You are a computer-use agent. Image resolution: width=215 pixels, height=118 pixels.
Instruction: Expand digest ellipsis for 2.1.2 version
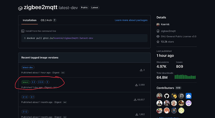[x=65, y=117]
